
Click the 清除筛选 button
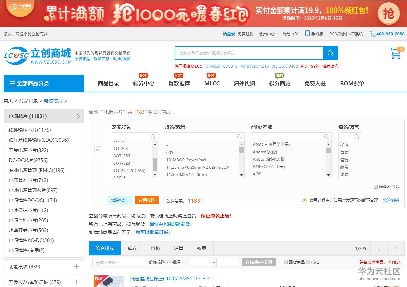119,200
